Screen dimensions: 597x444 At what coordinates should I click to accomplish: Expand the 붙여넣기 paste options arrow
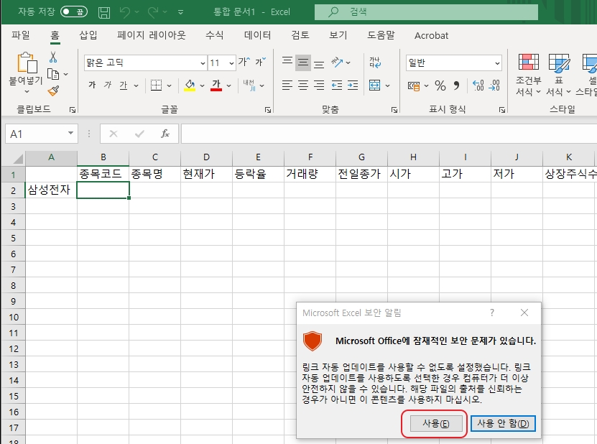pos(27,91)
